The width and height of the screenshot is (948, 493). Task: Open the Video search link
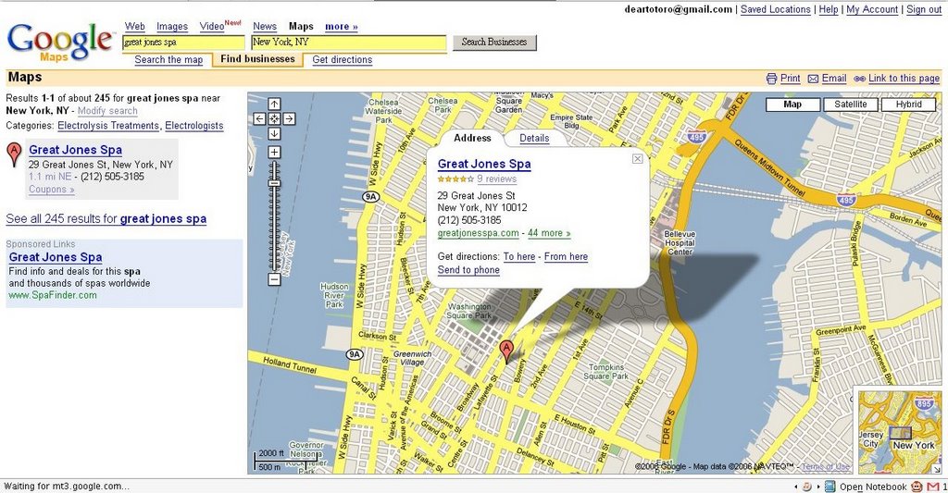point(212,27)
